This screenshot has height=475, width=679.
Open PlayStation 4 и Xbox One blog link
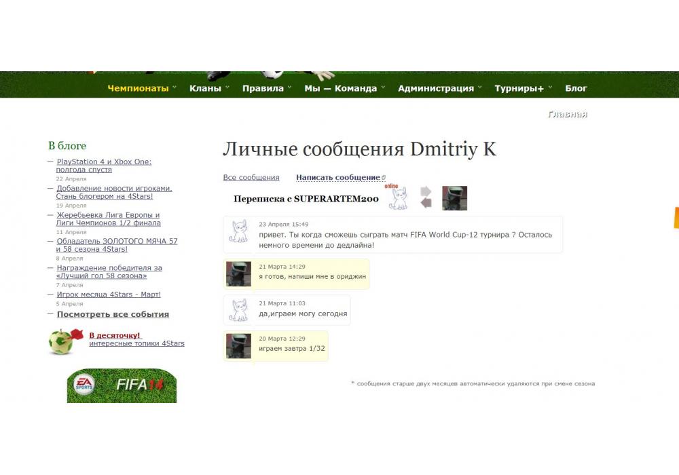(x=104, y=166)
